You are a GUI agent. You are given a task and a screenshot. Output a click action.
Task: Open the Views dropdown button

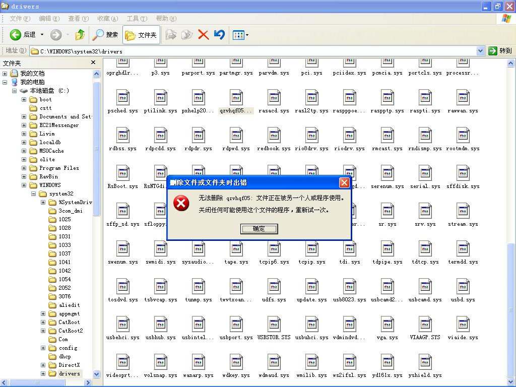click(240, 35)
